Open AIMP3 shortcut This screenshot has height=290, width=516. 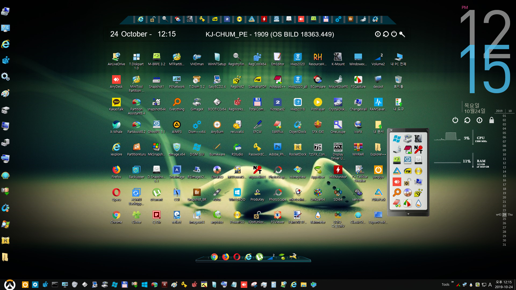tap(177, 127)
